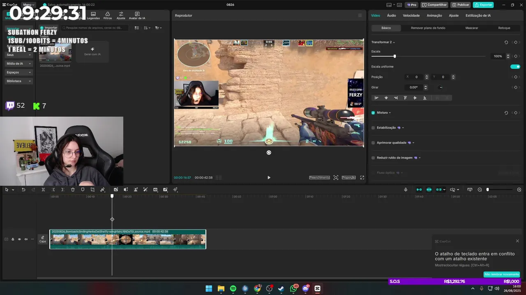Image resolution: width=526 pixels, height=295 pixels.
Task: Enable the Reduzir ruído de imagem checkbox
Action: click(373, 158)
